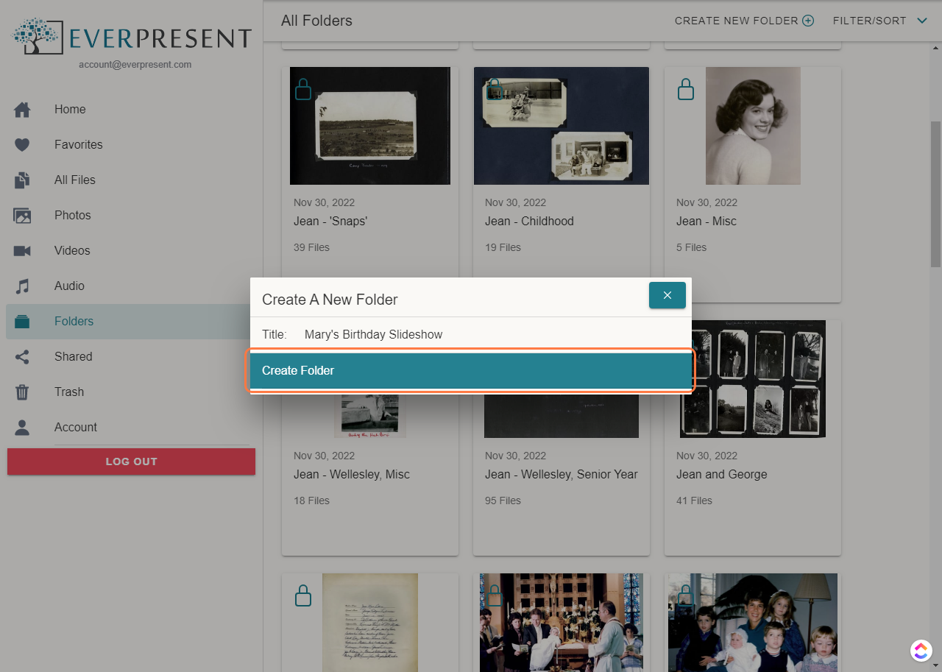Open Jean - 'Snaps' folder thumbnail
Image resolution: width=942 pixels, height=672 pixels.
(370, 126)
